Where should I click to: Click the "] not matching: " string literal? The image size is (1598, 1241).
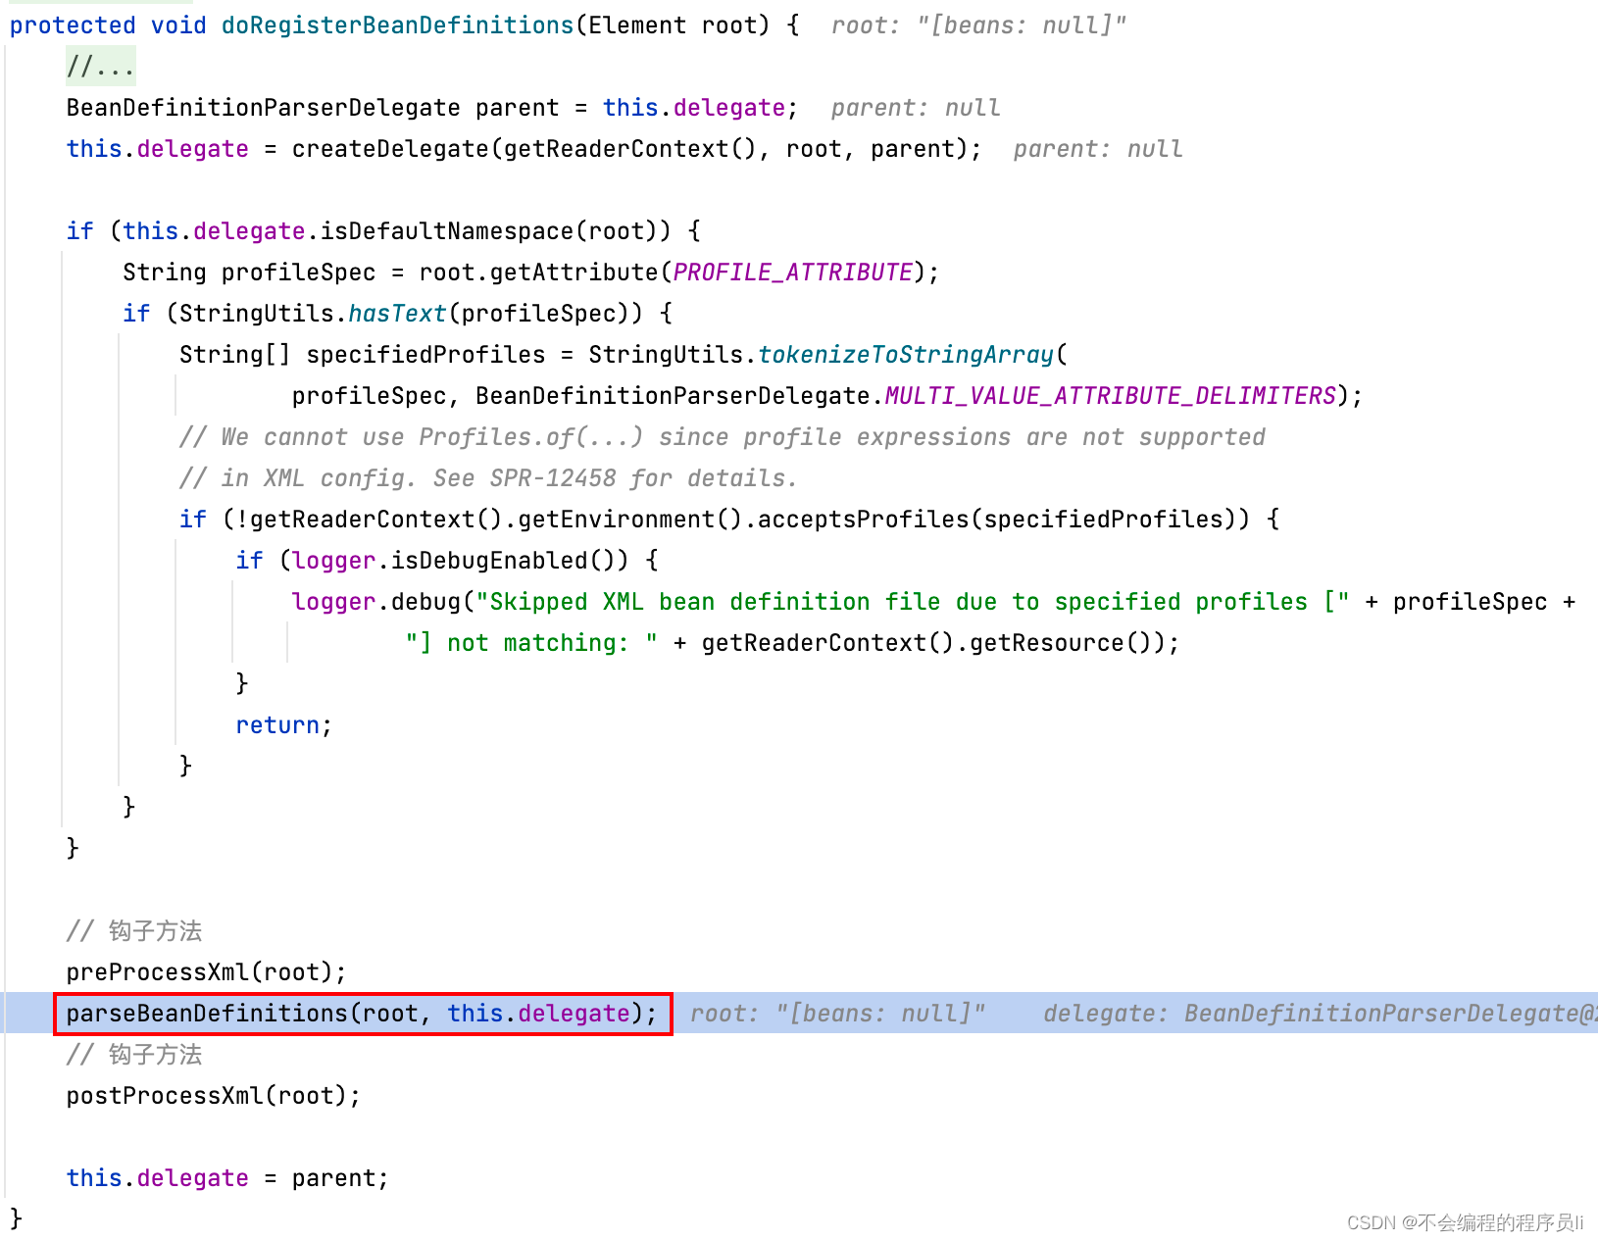(531, 643)
